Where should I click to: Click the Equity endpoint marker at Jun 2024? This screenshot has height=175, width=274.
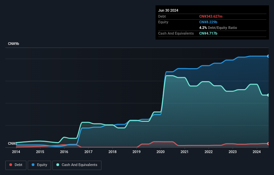[268, 56]
